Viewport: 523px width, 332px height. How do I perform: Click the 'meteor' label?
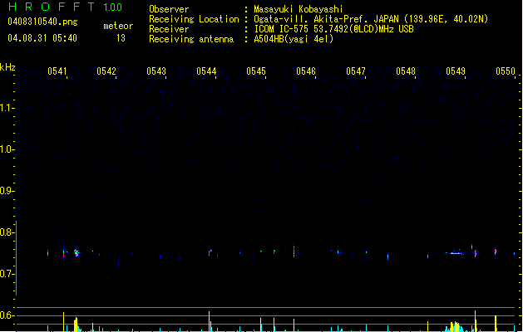118,26
